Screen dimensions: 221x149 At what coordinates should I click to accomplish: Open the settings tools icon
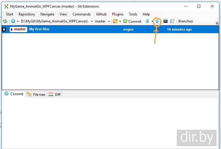pyautogui.click(x=172, y=21)
